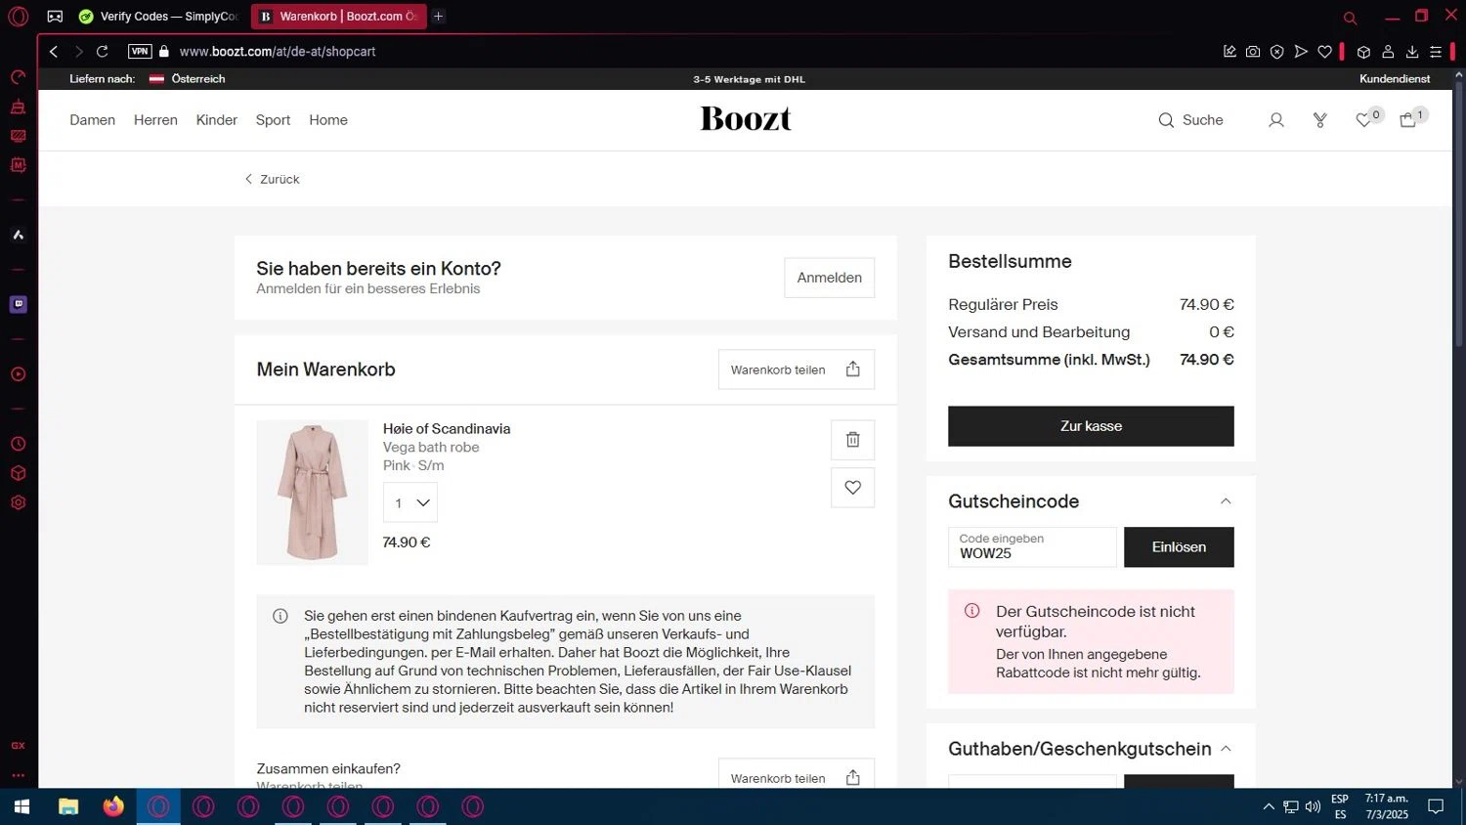Toggle the VPN badge in address bar
Viewport: 1466px width, 825px height.
(140, 52)
